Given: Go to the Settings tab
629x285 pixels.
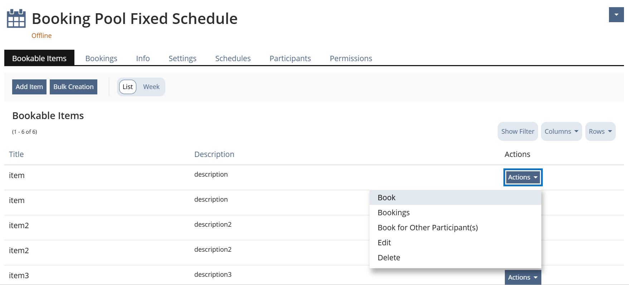Looking at the screenshot, I should click(182, 58).
